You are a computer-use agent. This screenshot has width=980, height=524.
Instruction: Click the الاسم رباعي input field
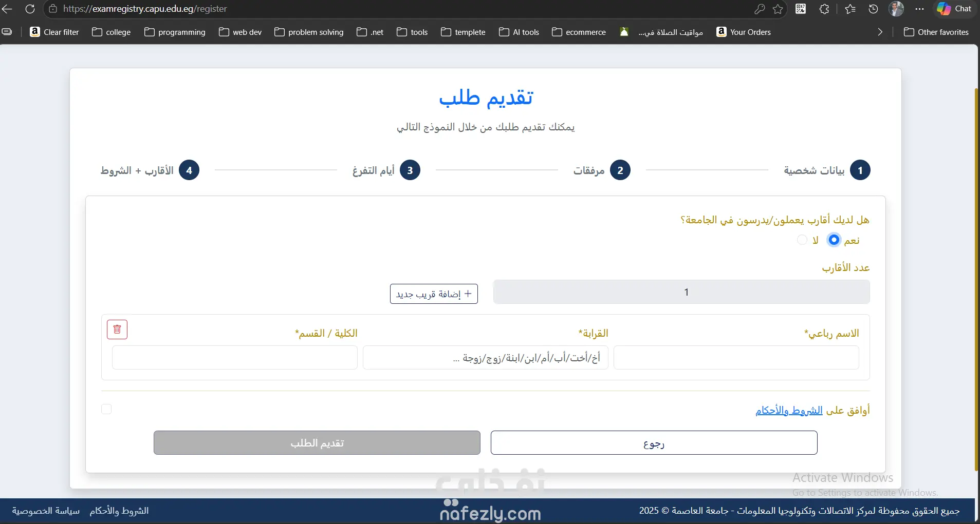736,357
